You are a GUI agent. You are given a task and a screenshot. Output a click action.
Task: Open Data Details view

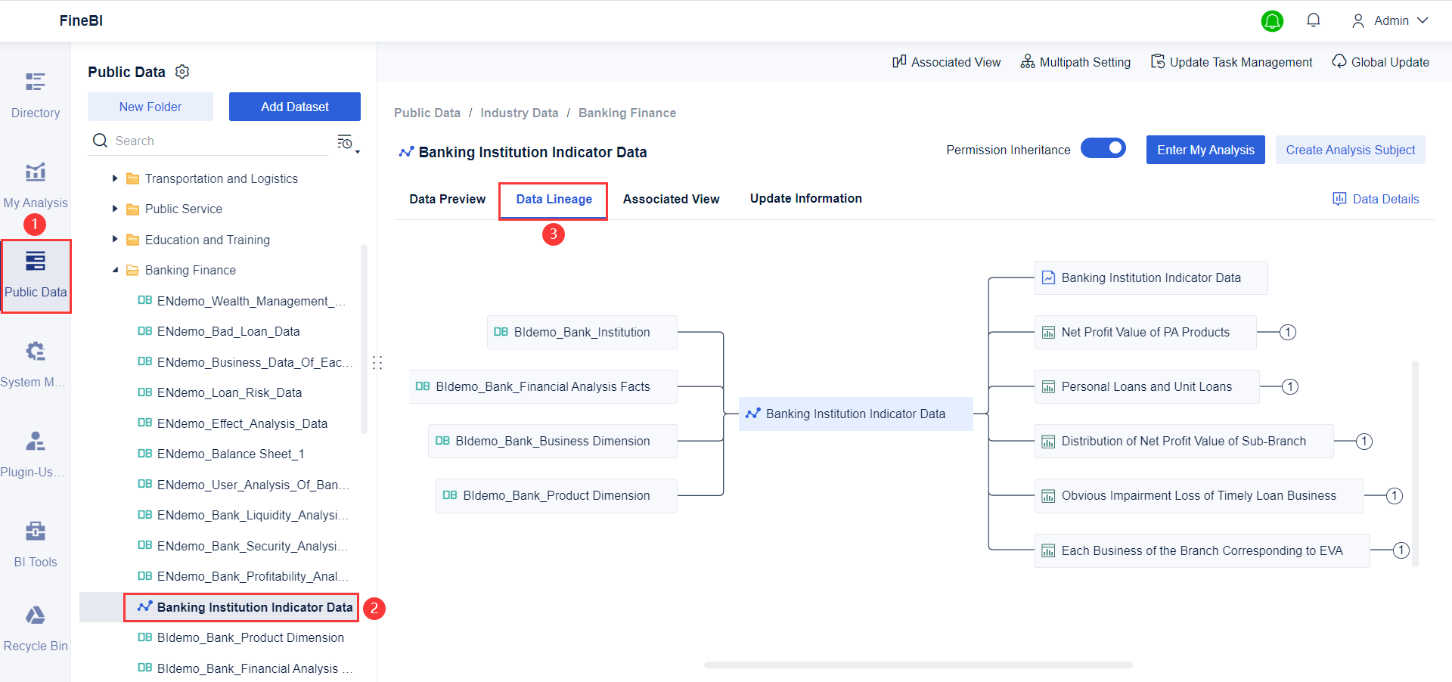1376,199
